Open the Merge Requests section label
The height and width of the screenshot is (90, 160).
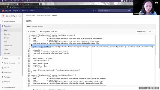click(x=9, y=63)
